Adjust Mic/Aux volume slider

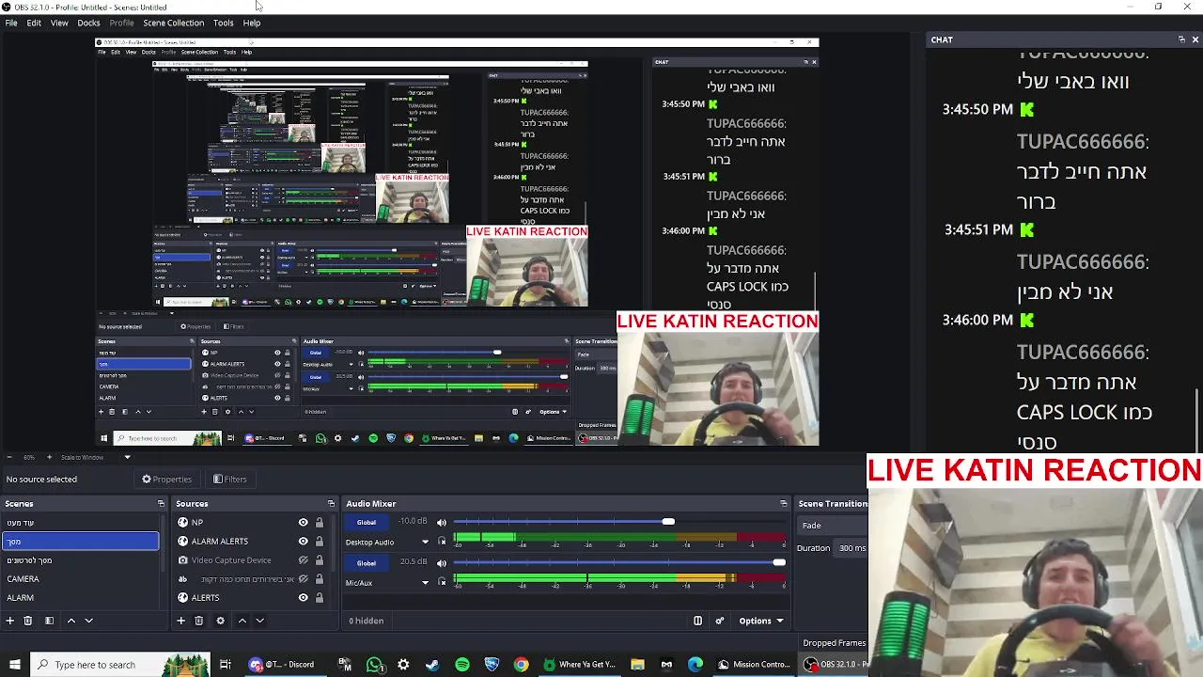[x=620, y=562]
